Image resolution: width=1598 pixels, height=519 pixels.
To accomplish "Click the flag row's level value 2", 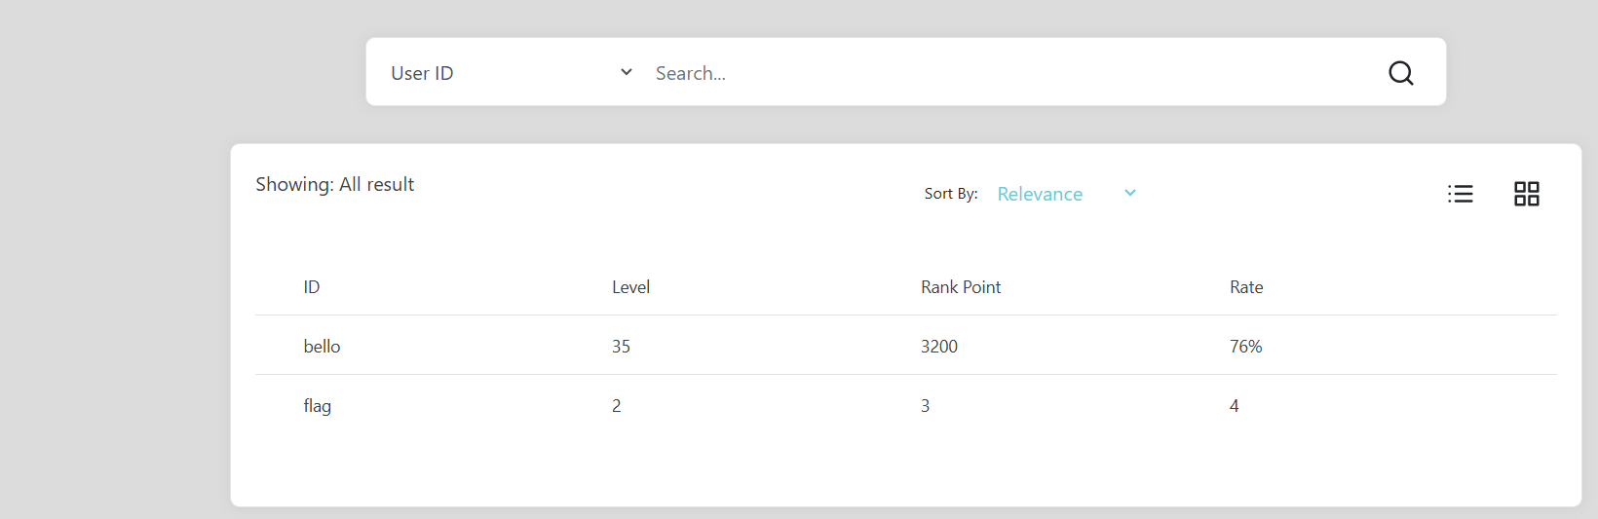I will pyautogui.click(x=617, y=406).
